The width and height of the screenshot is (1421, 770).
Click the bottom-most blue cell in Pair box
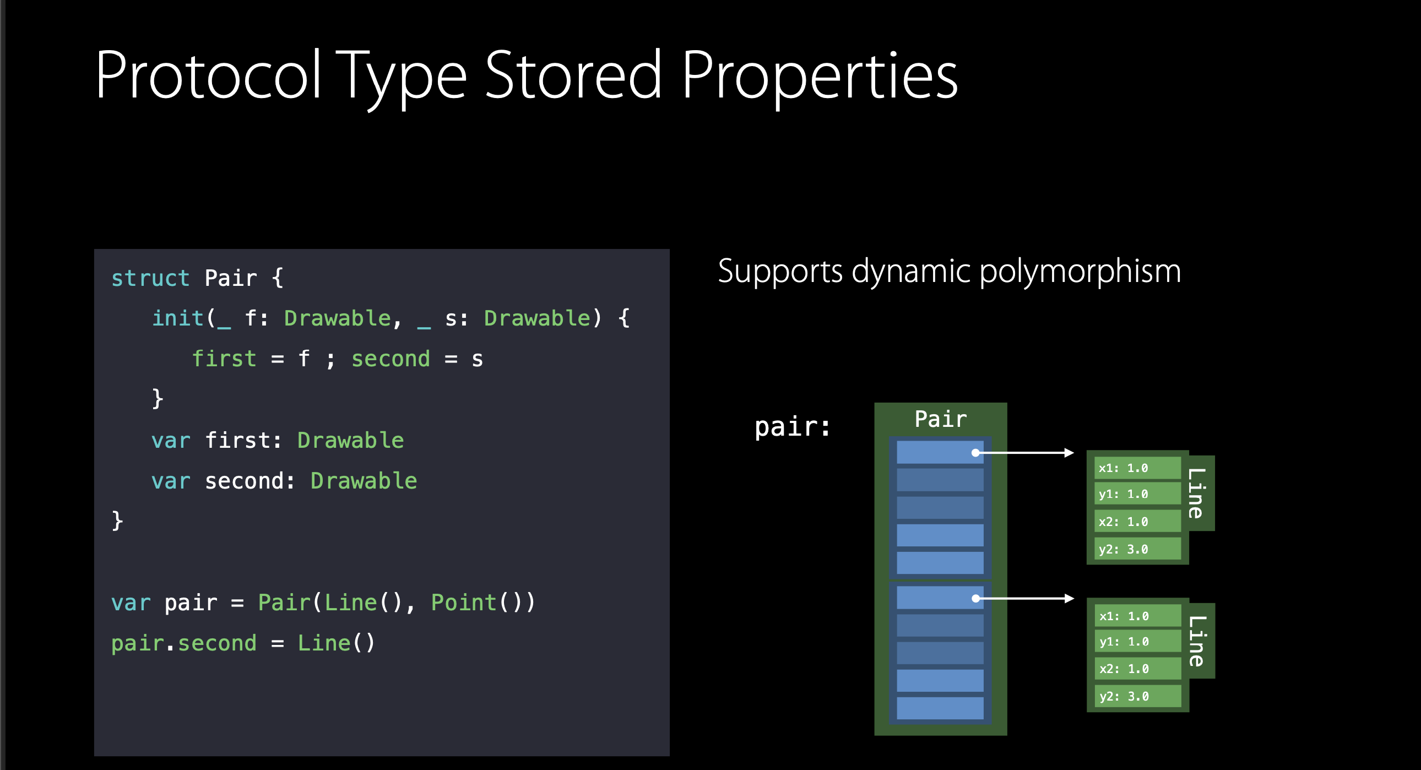(x=940, y=708)
